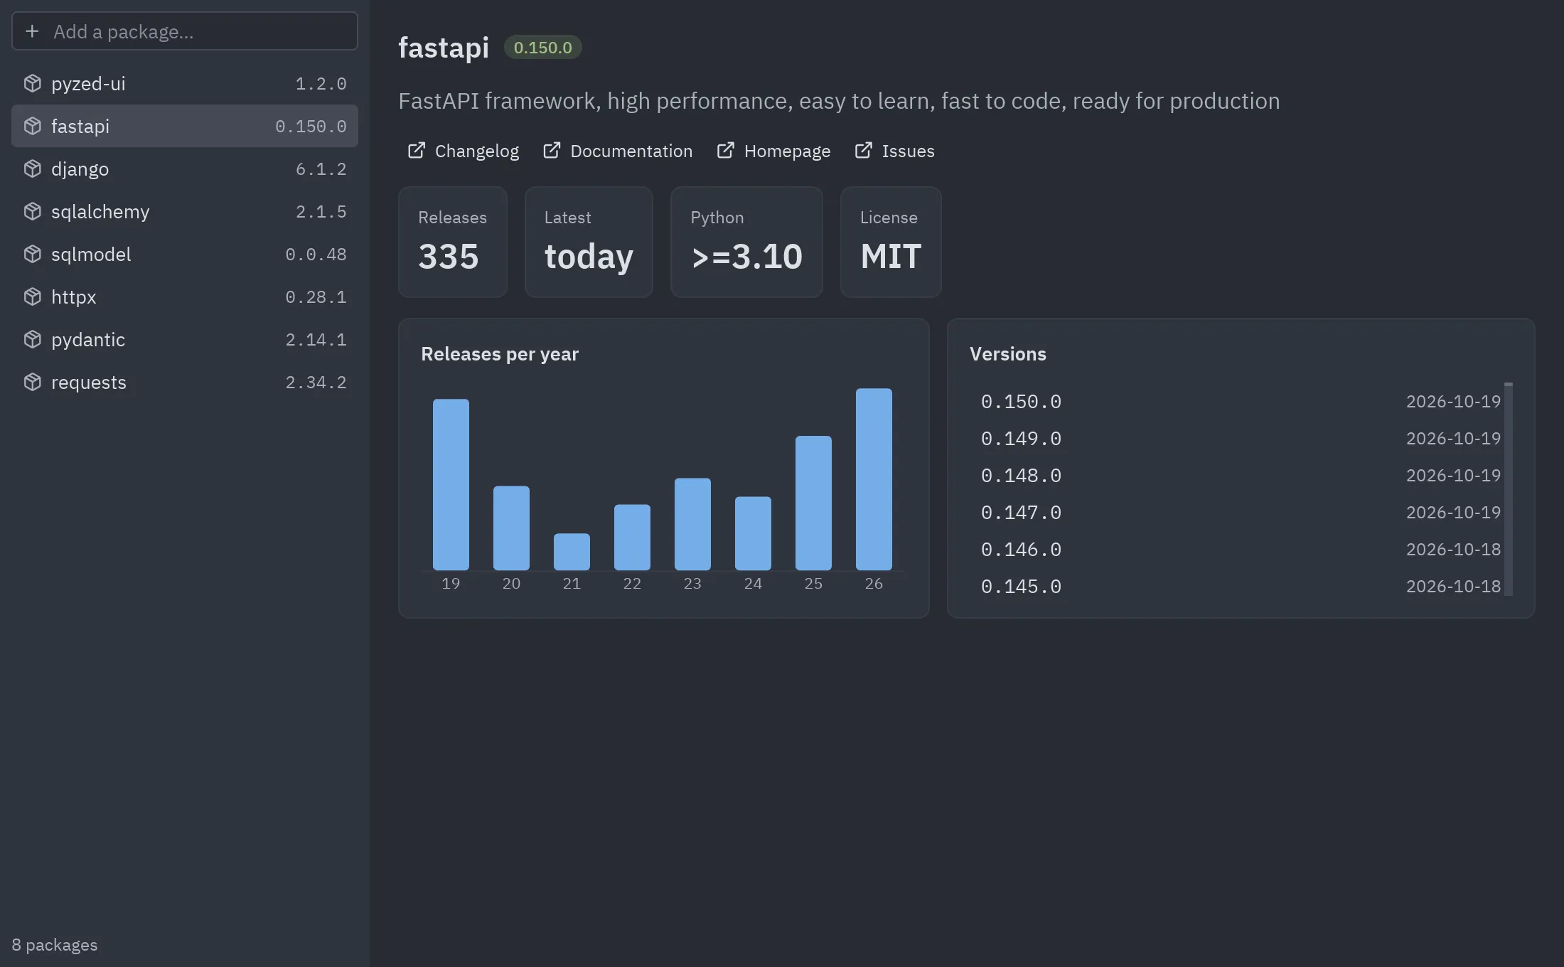Click the Releases 335 stat card
1564x967 pixels.
453,242
